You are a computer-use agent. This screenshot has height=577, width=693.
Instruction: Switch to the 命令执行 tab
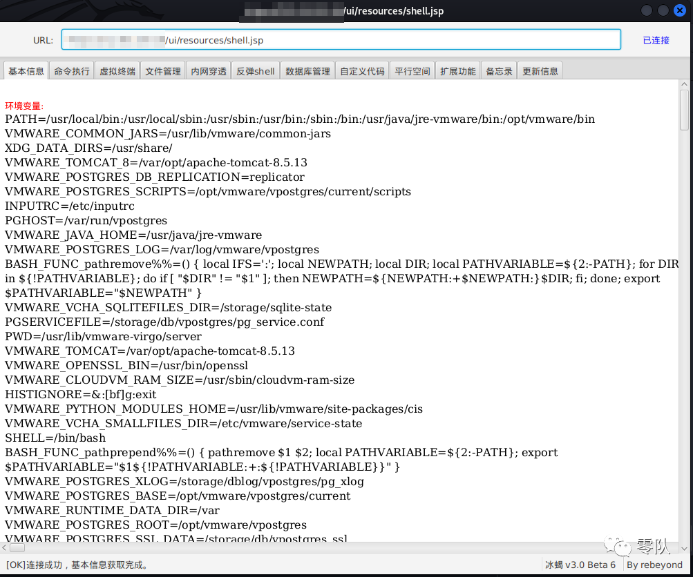point(72,71)
